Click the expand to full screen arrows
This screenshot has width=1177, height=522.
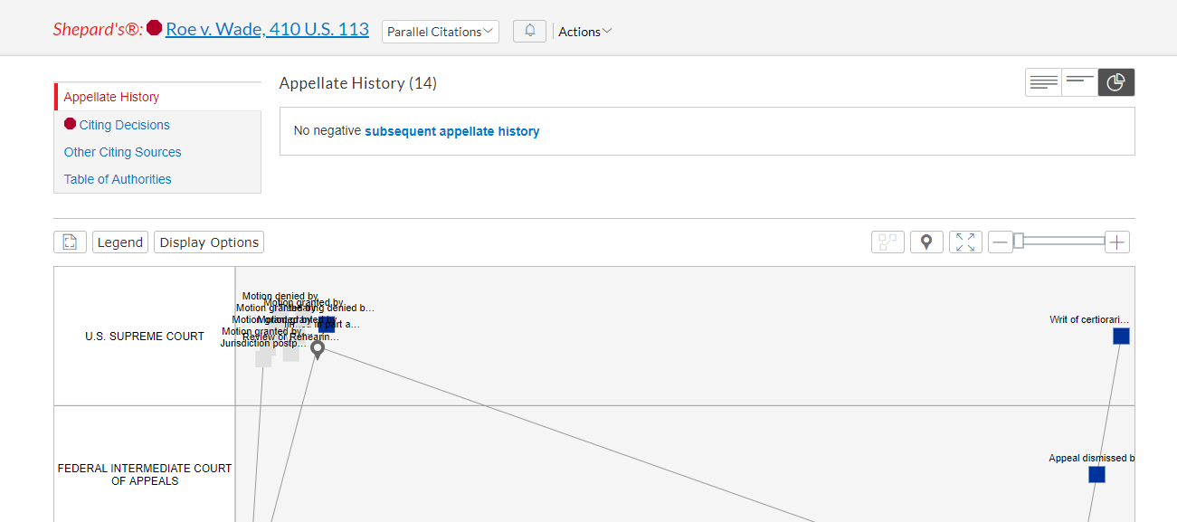click(965, 242)
